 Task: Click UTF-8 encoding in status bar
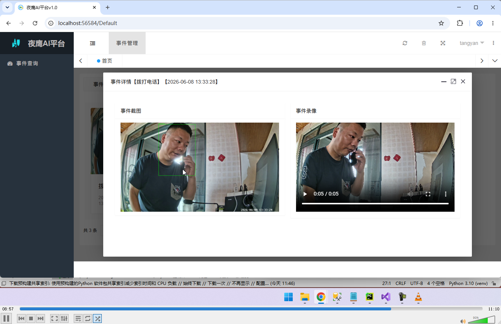click(417, 283)
